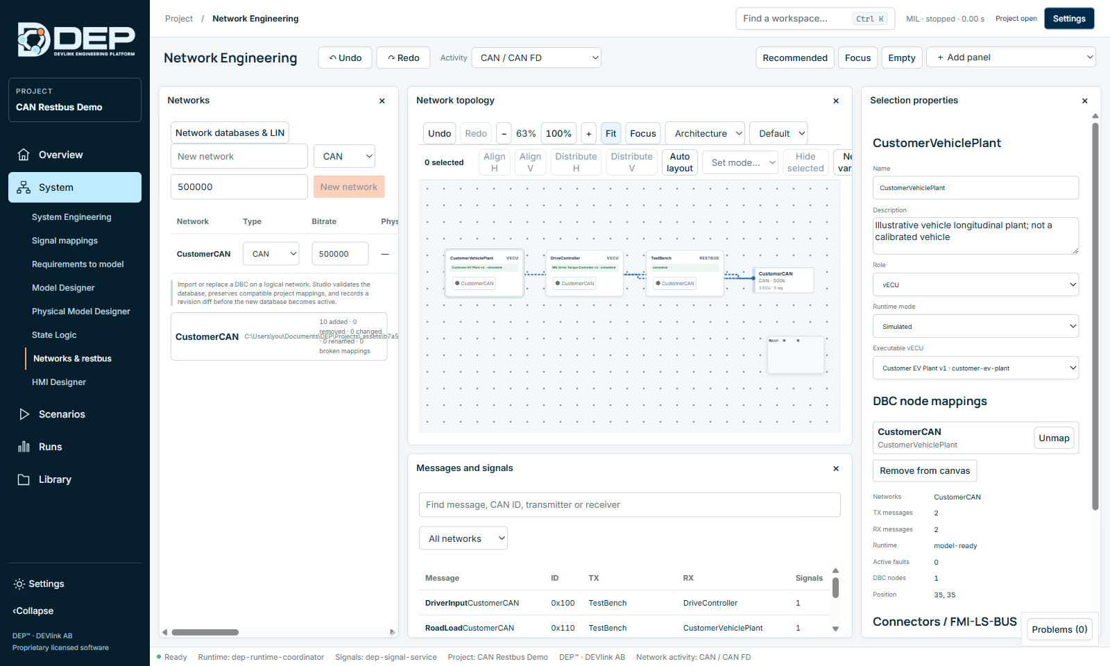The image size is (1110, 666).
Task: Collapse the left sidebar
Action: pyautogui.click(x=33, y=611)
